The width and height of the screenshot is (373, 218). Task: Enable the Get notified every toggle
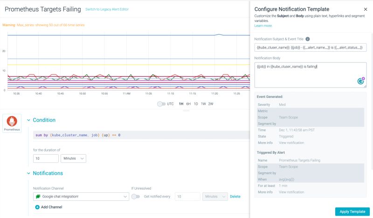pos(136,197)
